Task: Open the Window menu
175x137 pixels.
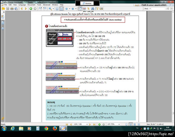Action: pos(55,5)
